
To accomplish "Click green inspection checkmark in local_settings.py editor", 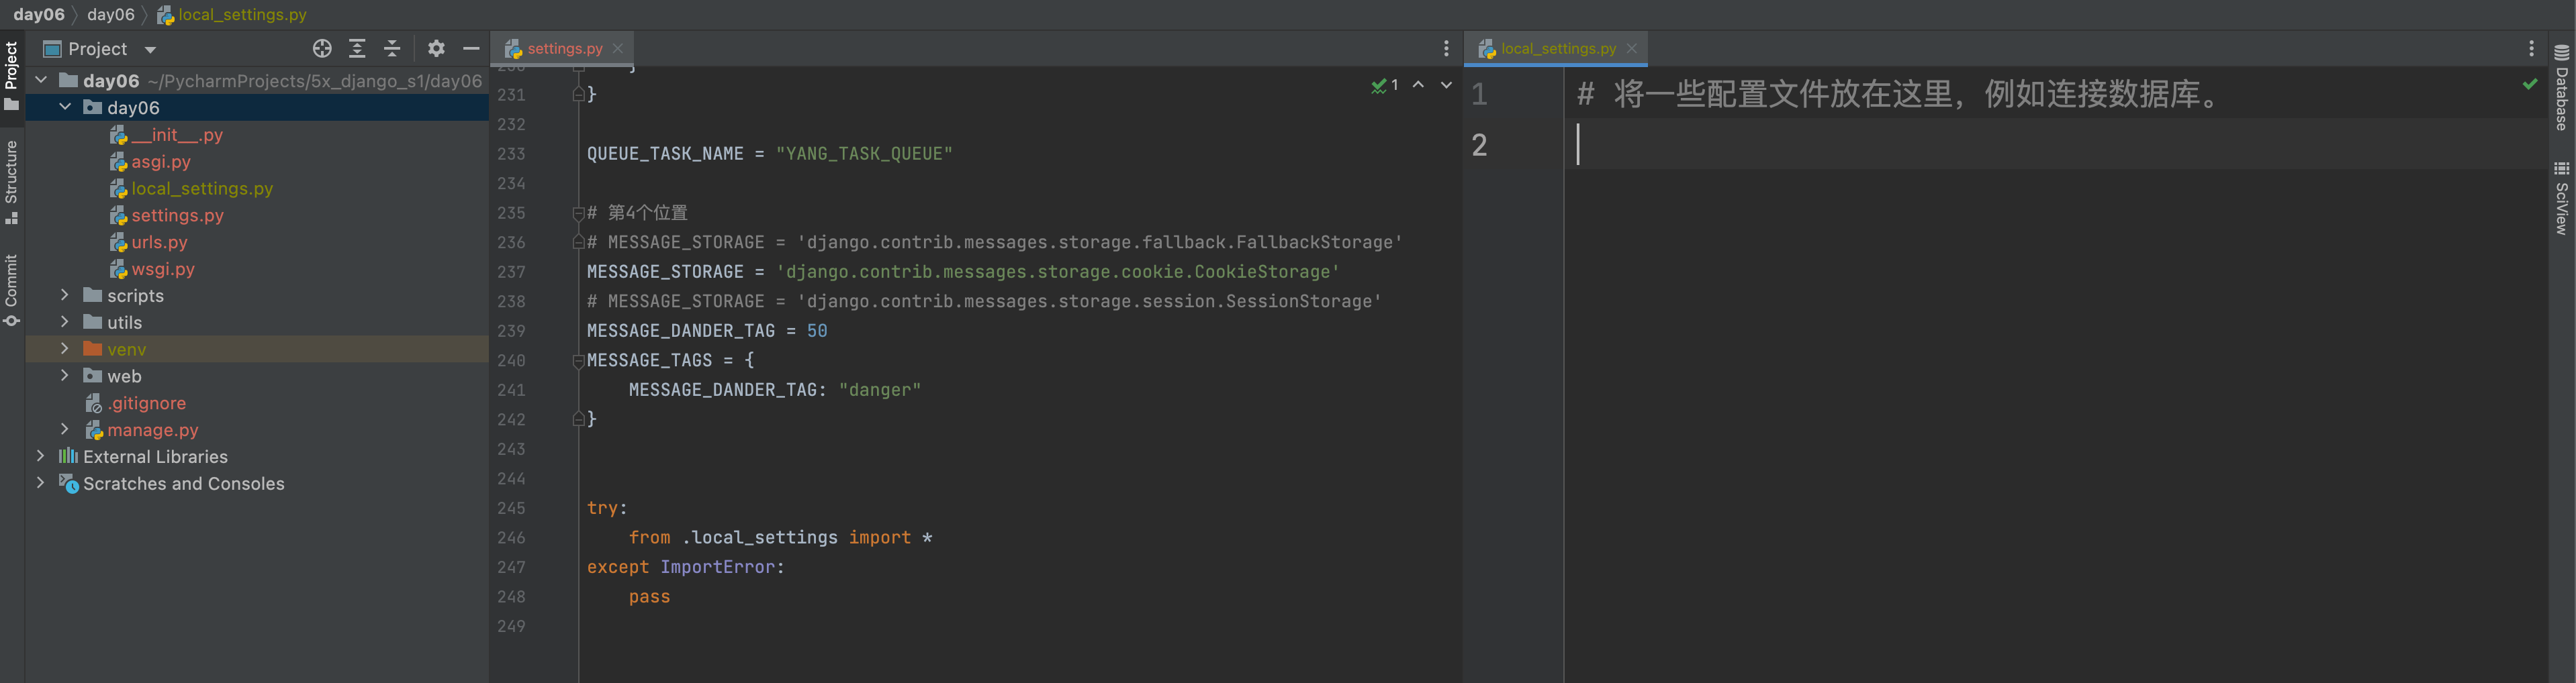I will pyautogui.click(x=2529, y=85).
